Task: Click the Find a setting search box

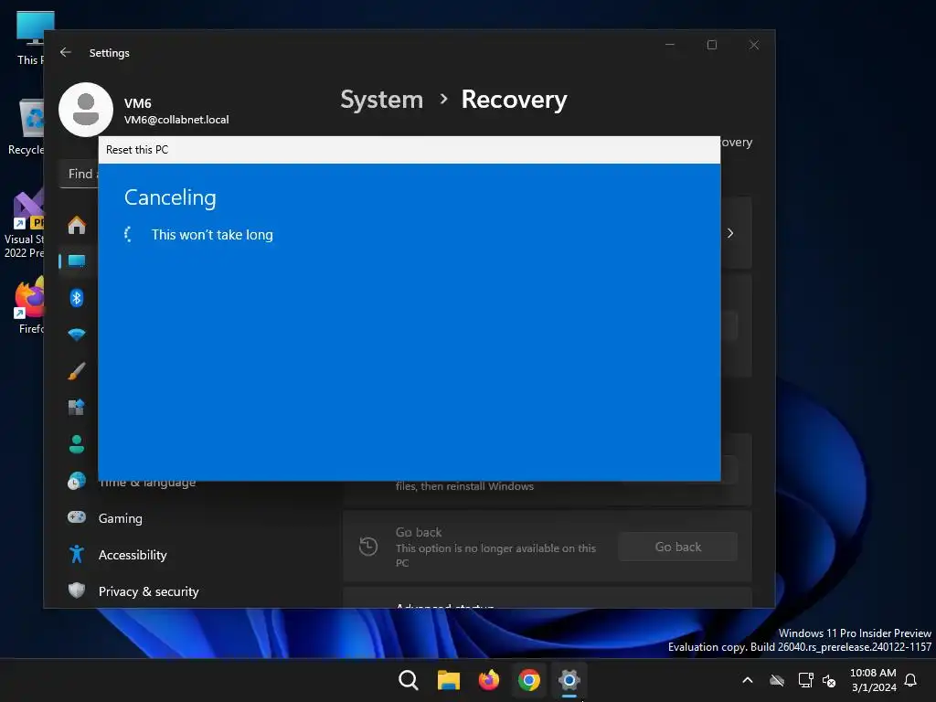Action: [79, 174]
